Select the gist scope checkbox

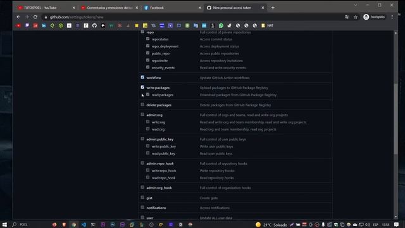click(x=142, y=198)
